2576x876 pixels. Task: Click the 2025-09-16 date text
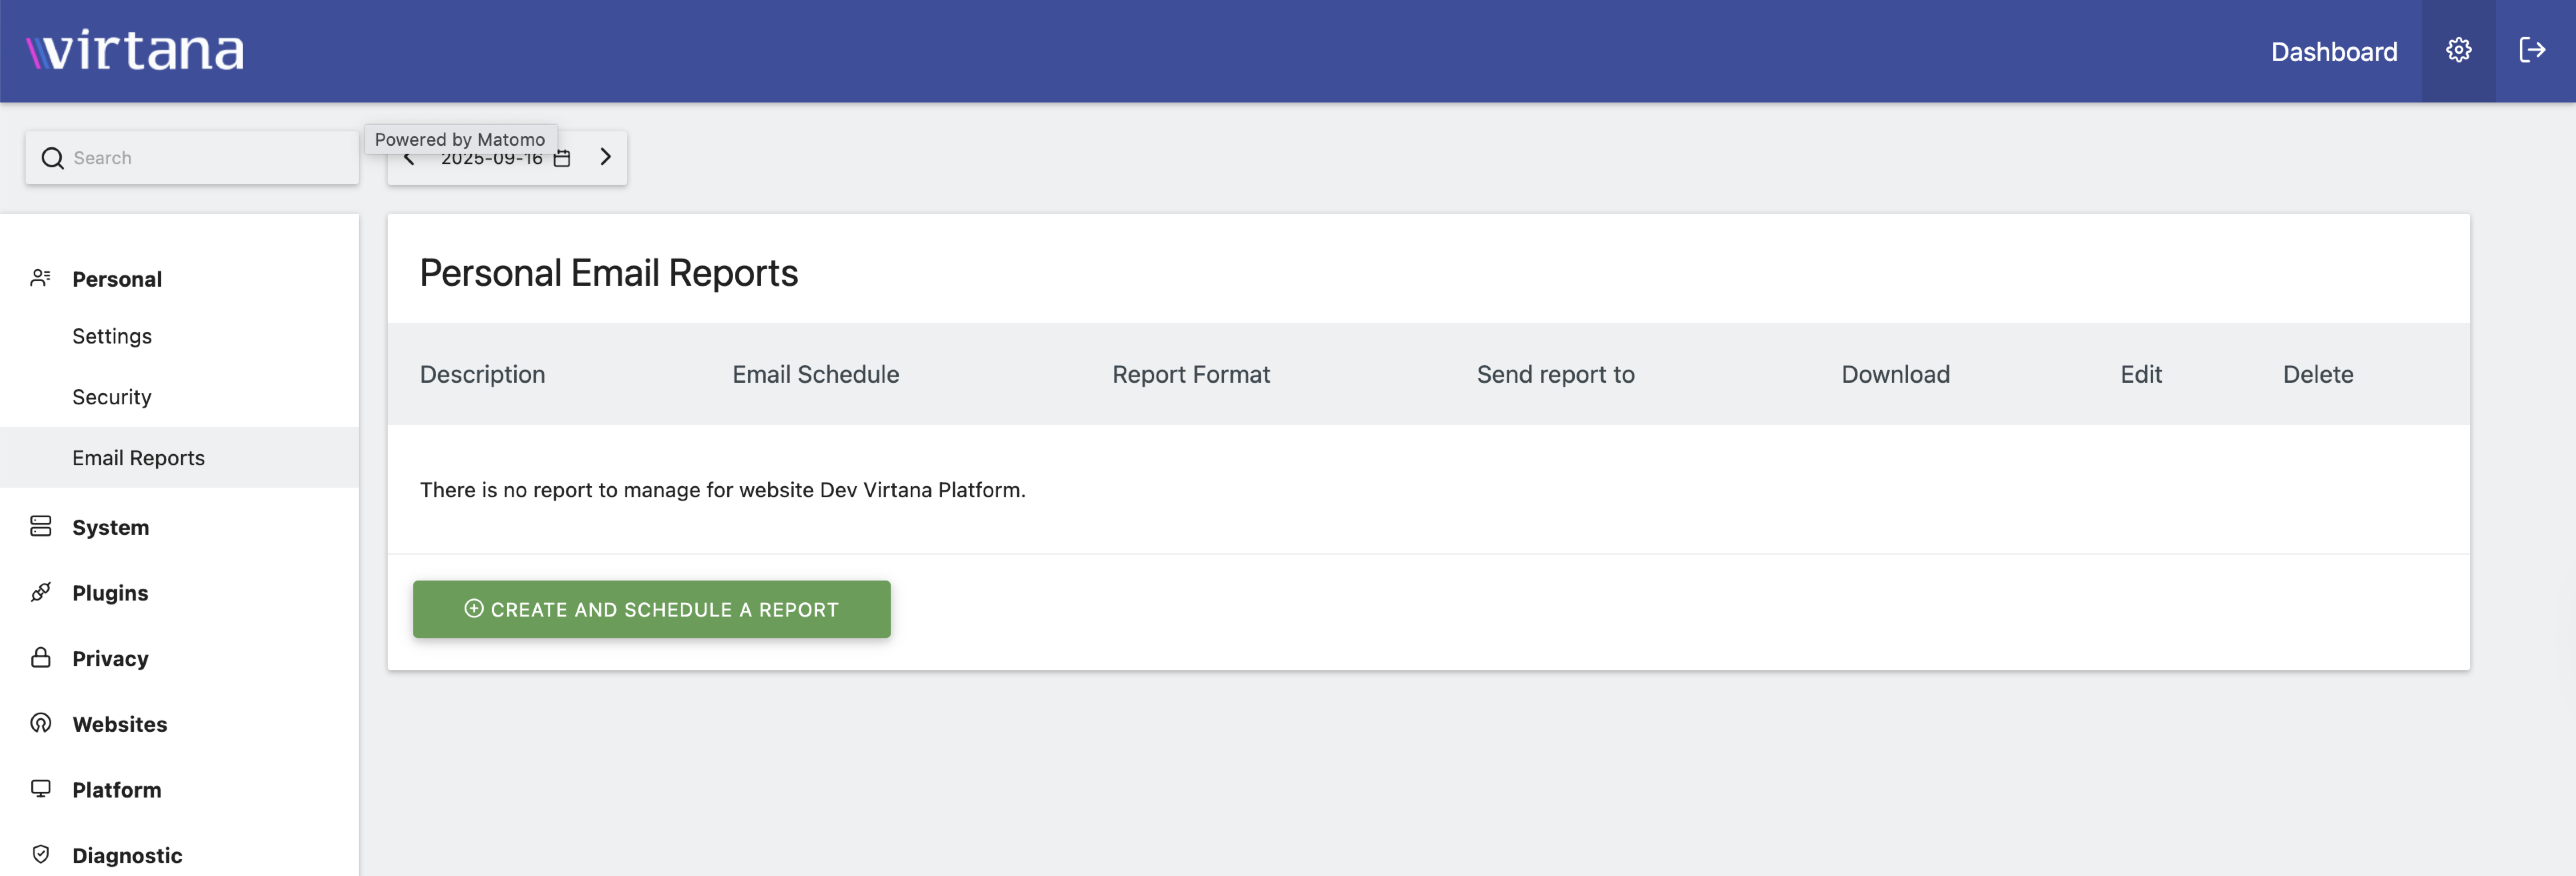[x=491, y=159]
